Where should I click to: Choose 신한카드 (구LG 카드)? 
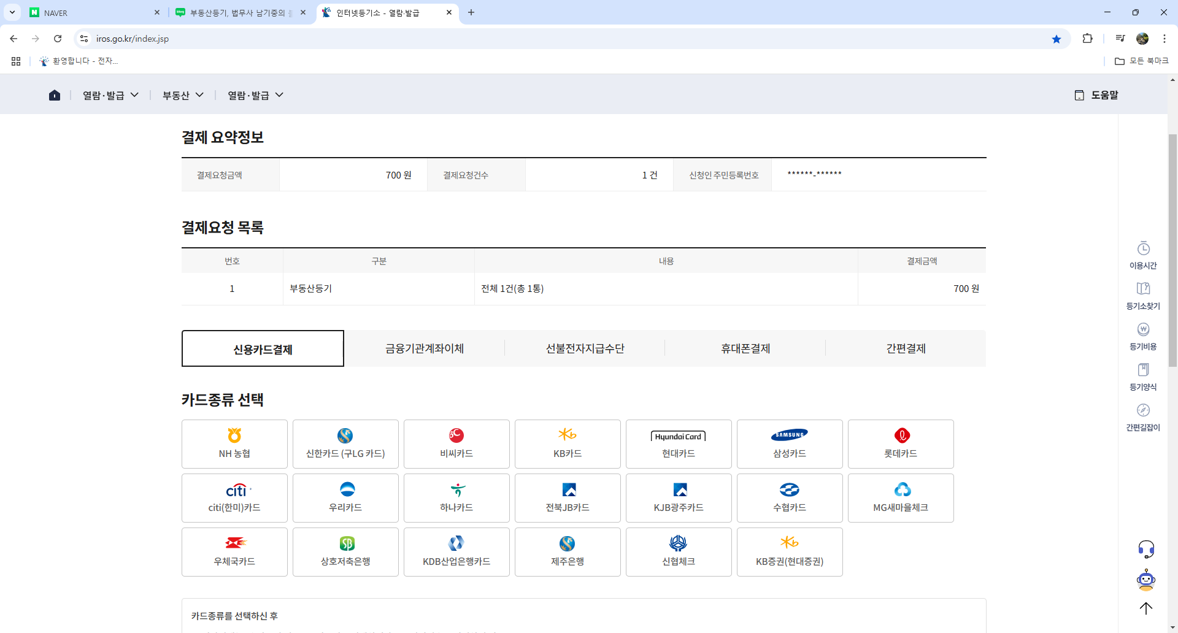345,444
